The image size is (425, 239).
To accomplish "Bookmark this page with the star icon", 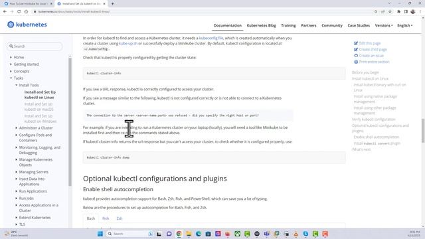I will click(x=390, y=12).
